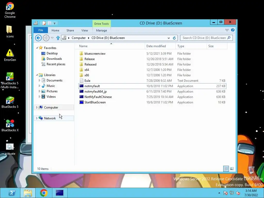Sort by Date modified column
Image resolution: width=264 pixels, height=198 pixels.
(x=160, y=46)
